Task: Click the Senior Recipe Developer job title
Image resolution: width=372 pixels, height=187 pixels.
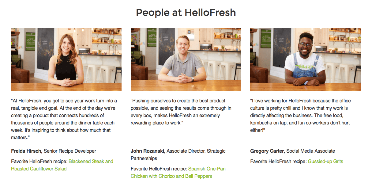Action: (70, 151)
